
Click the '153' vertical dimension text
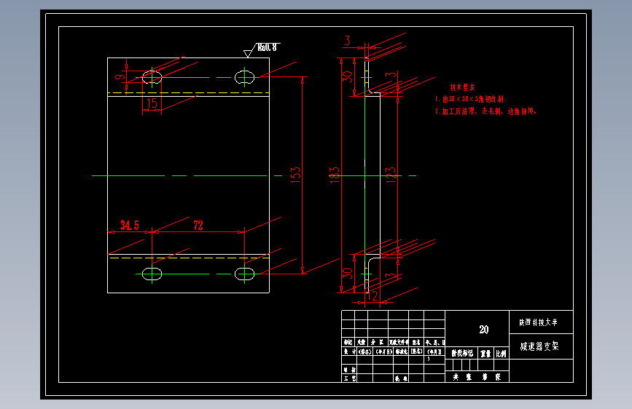click(295, 175)
